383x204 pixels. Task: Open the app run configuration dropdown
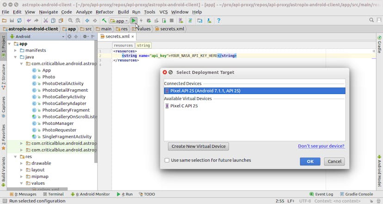[x=119, y=21]
